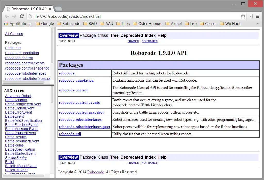Open the Robocode bookmark folder
Viewport: 264px width, 180px height.
coord(69,23)
